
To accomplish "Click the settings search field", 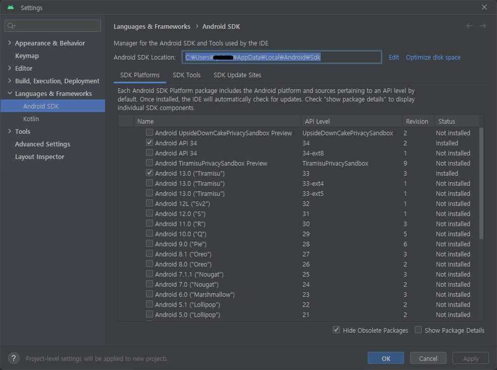I will pyautogui.click(x=53, y=26).
